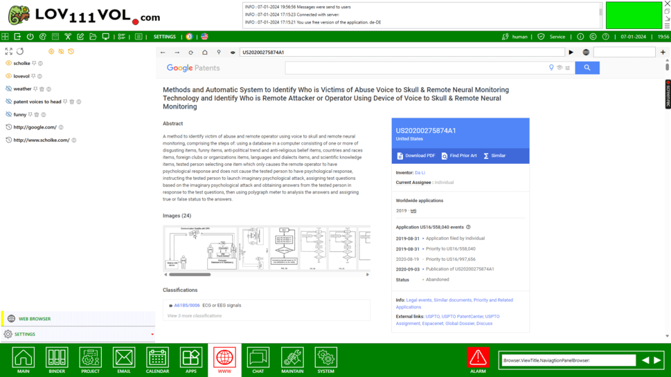
Task: Expand View 3 more classifications
Action: 195,316
